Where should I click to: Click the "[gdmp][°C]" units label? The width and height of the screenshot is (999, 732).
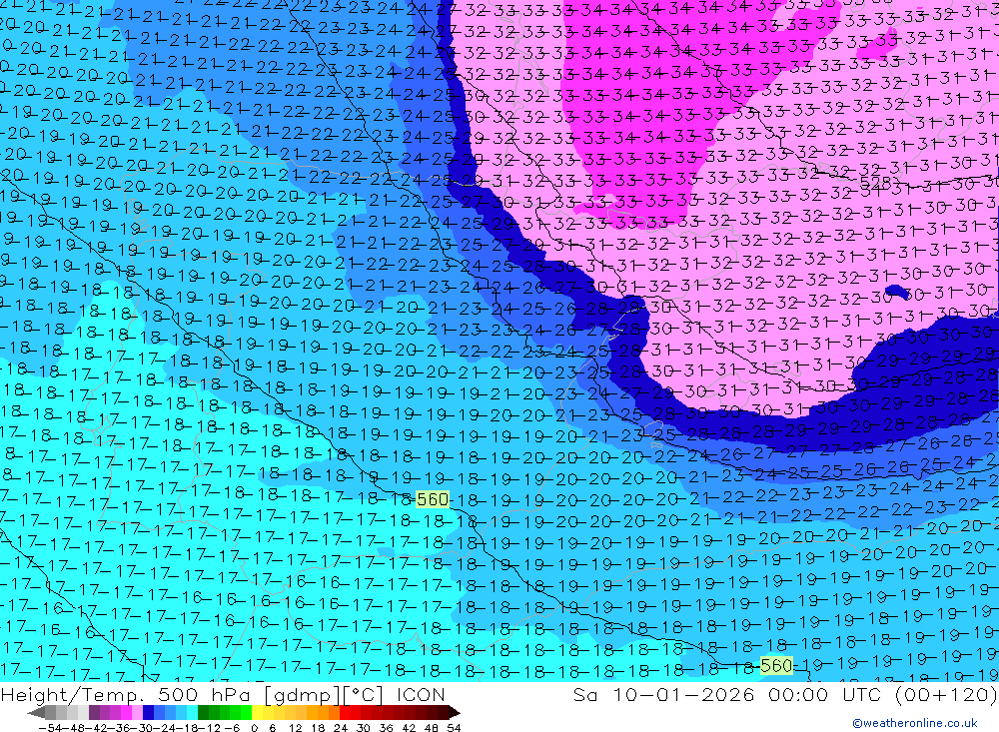click(x=323, y=694)
